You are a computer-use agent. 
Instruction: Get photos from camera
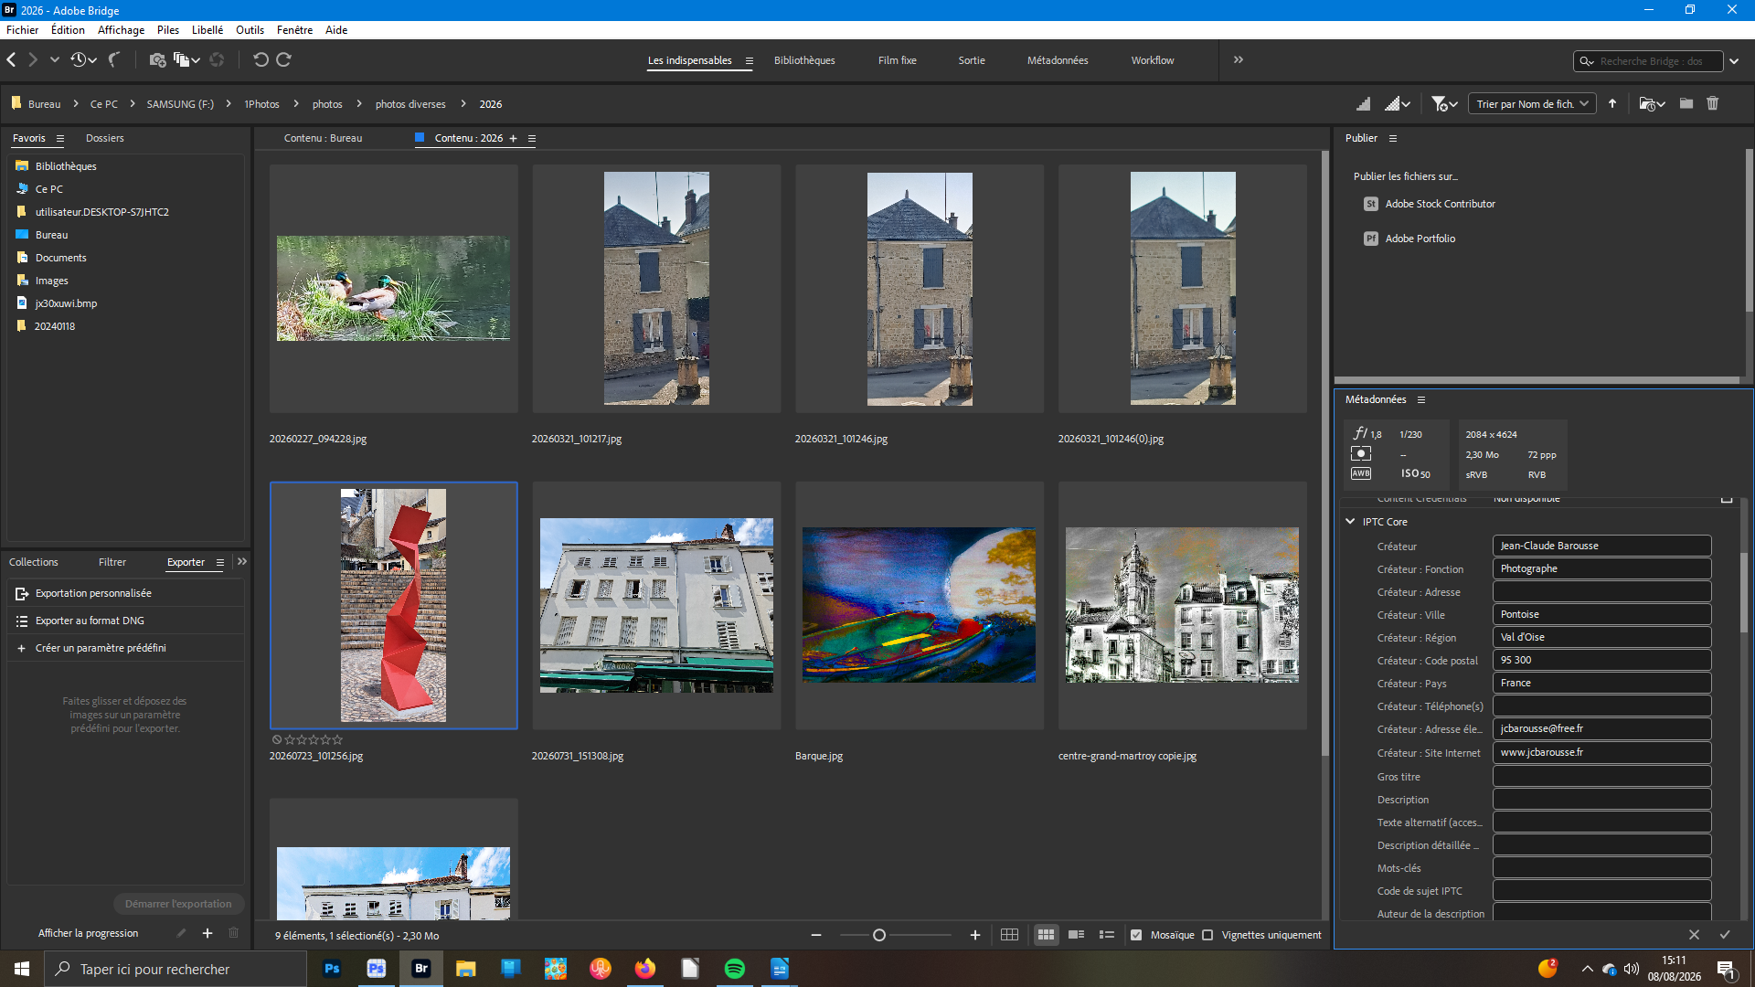coord(157,60)
